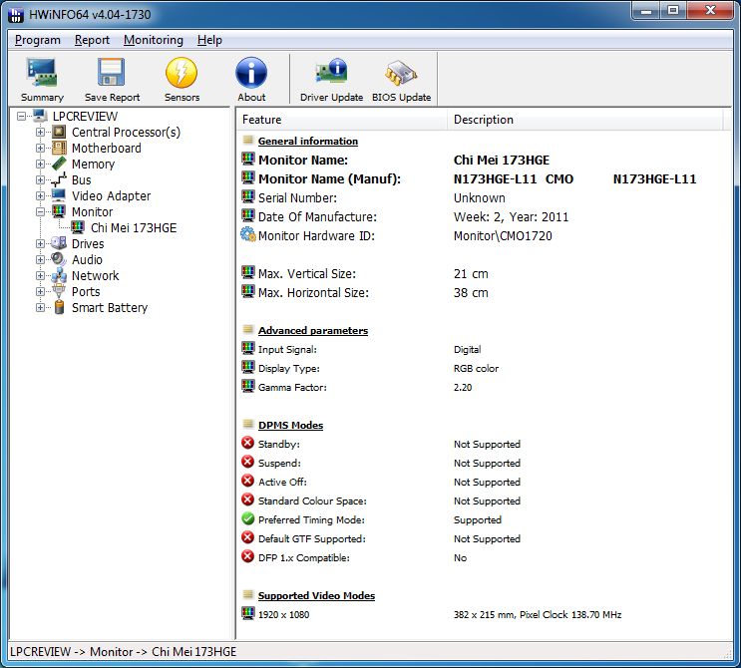The width and height of the screenshot is (741, 668).
Task: Click the Feature column header
Action: (x=341, y=119)
